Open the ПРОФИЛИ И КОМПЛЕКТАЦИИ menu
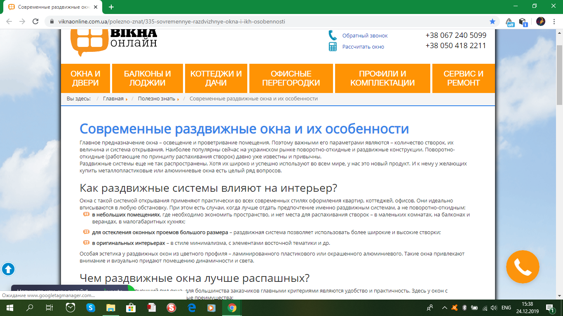This screenshot has width=563, height=316. tap(382, 78)
